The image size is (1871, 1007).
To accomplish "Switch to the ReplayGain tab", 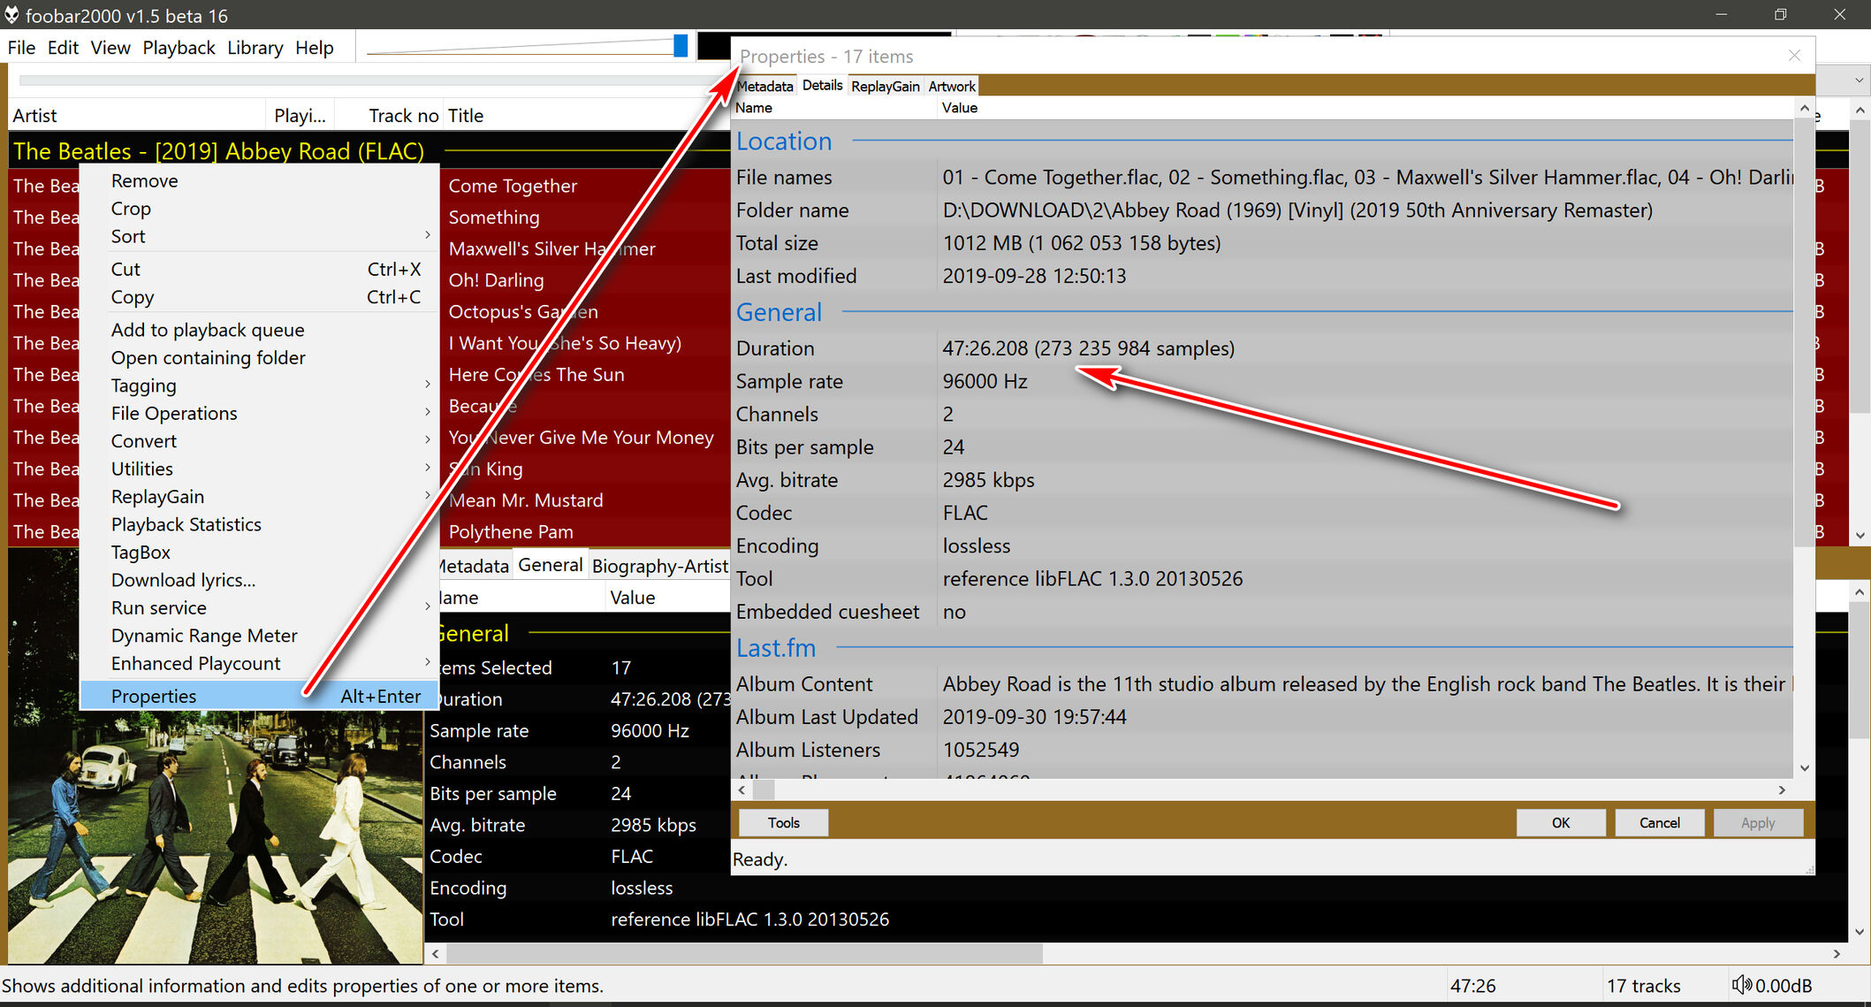I will point(885,86).
